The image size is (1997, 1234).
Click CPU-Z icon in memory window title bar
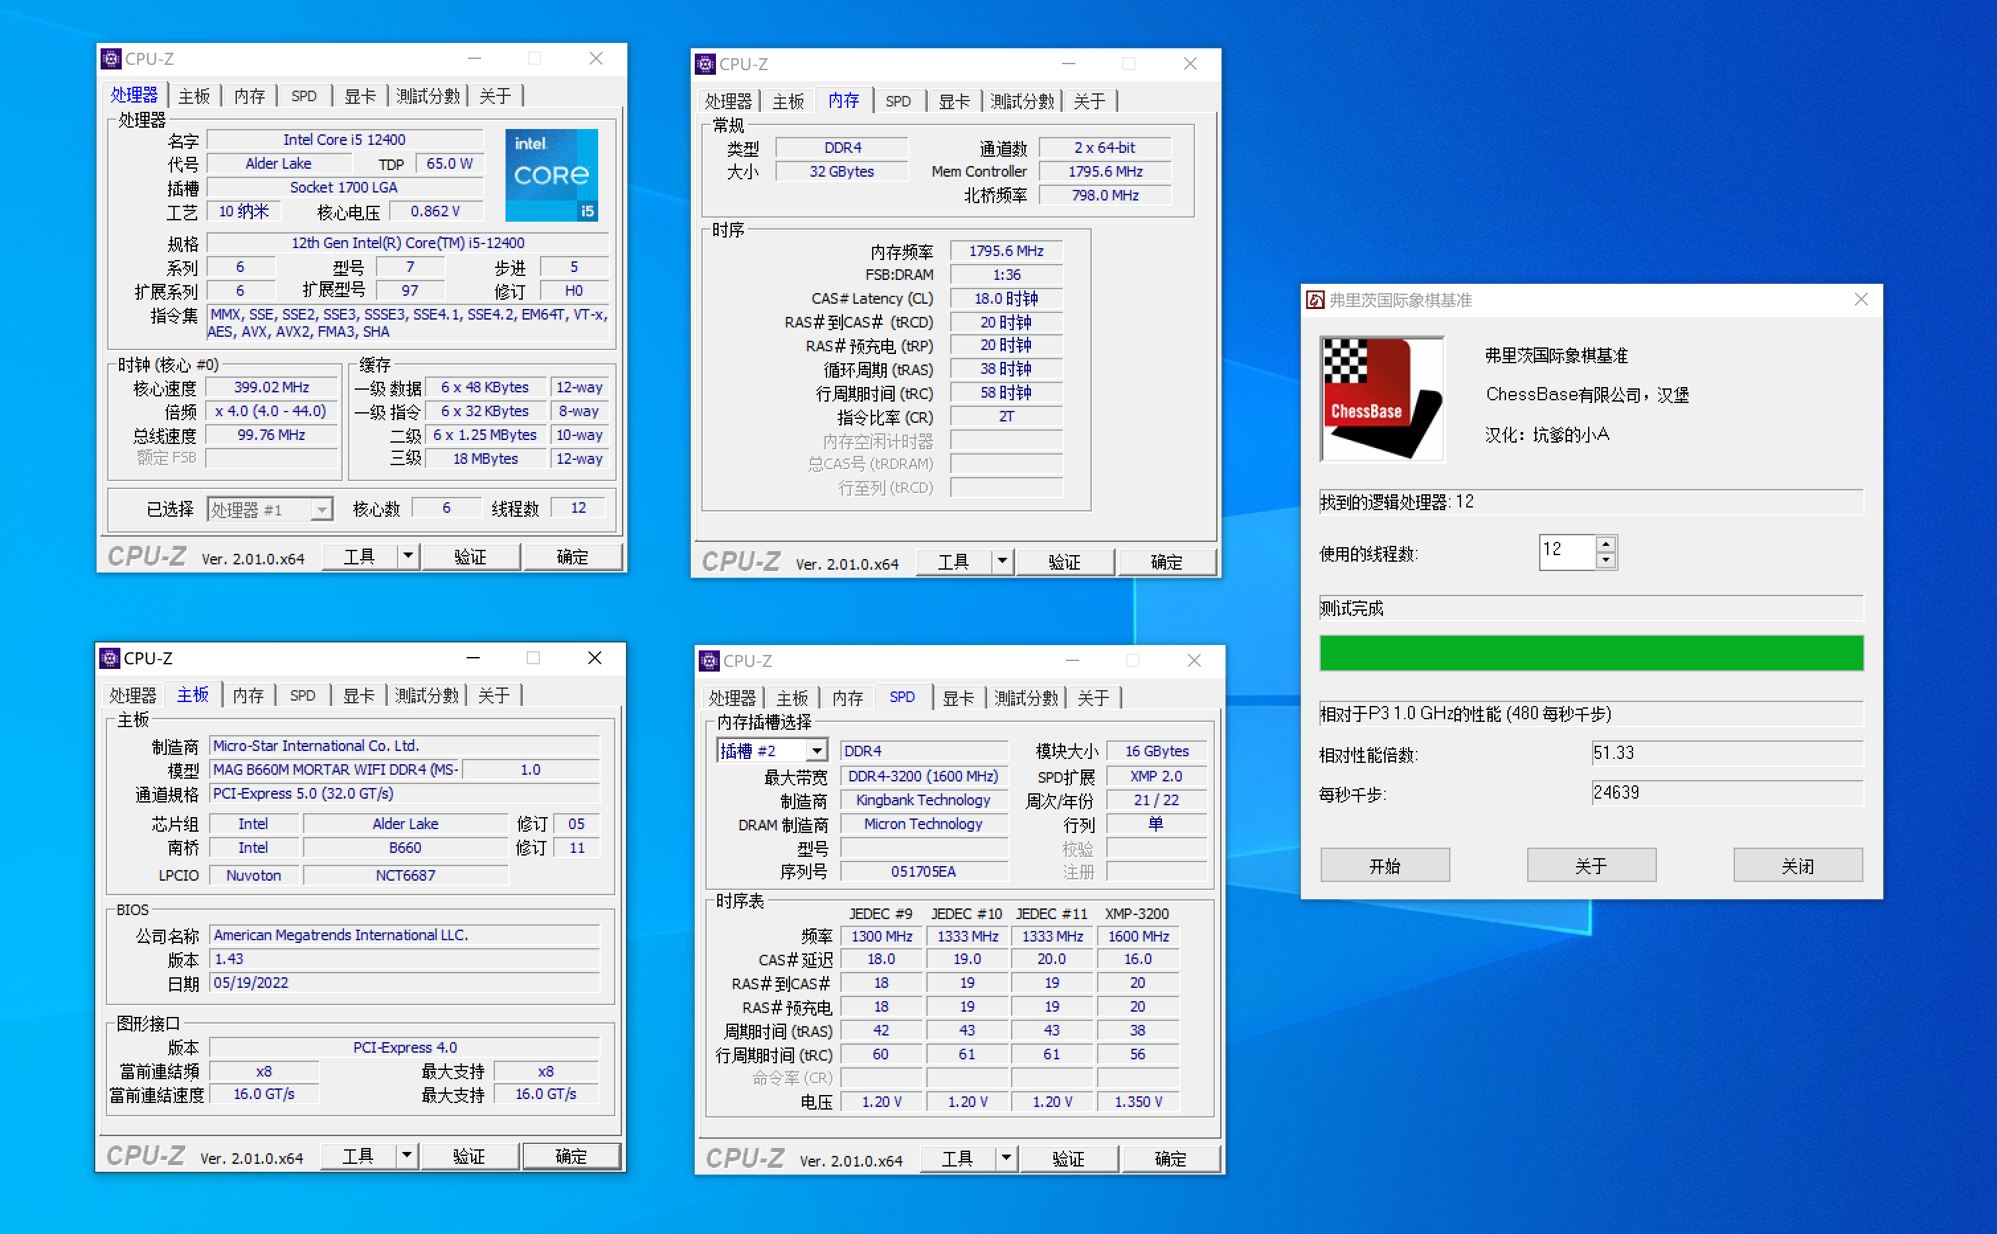pos(705,64)
